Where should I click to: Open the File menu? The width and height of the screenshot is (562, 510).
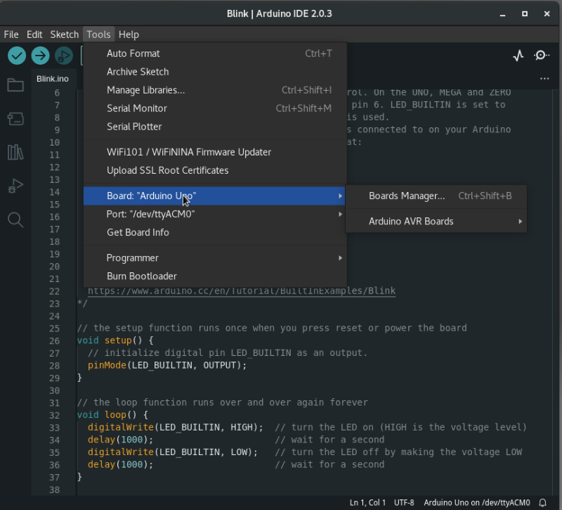click(11, 34)
